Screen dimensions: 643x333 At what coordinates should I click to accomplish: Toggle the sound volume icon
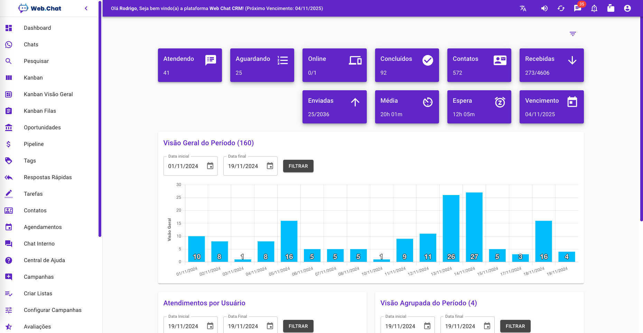coord(544,8)
